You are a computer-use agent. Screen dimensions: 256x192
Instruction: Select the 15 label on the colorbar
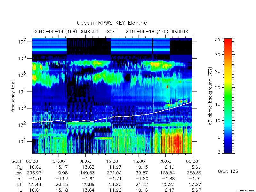(x=218, y=104)
